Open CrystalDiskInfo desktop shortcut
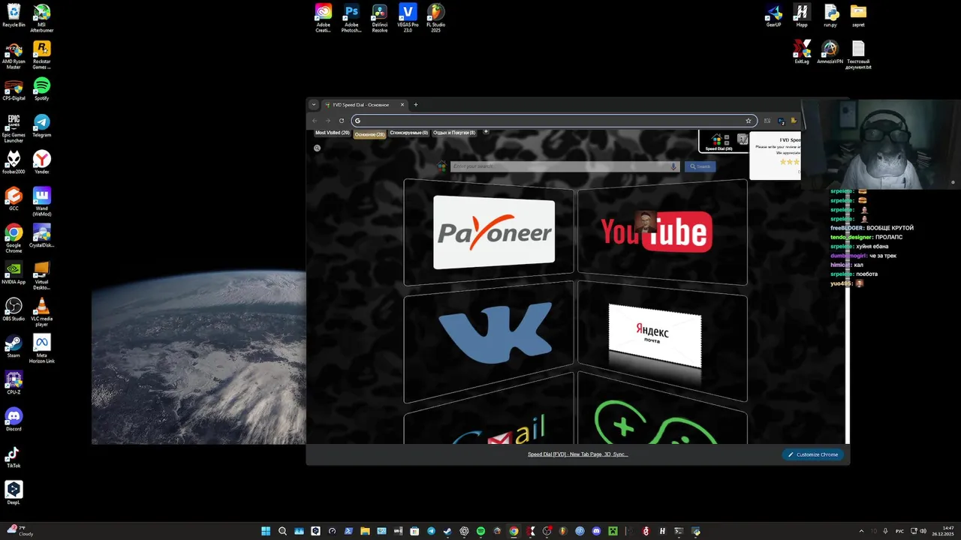Image resolution: width=961 pixels, height=540 pixels. tap(42, 235)
